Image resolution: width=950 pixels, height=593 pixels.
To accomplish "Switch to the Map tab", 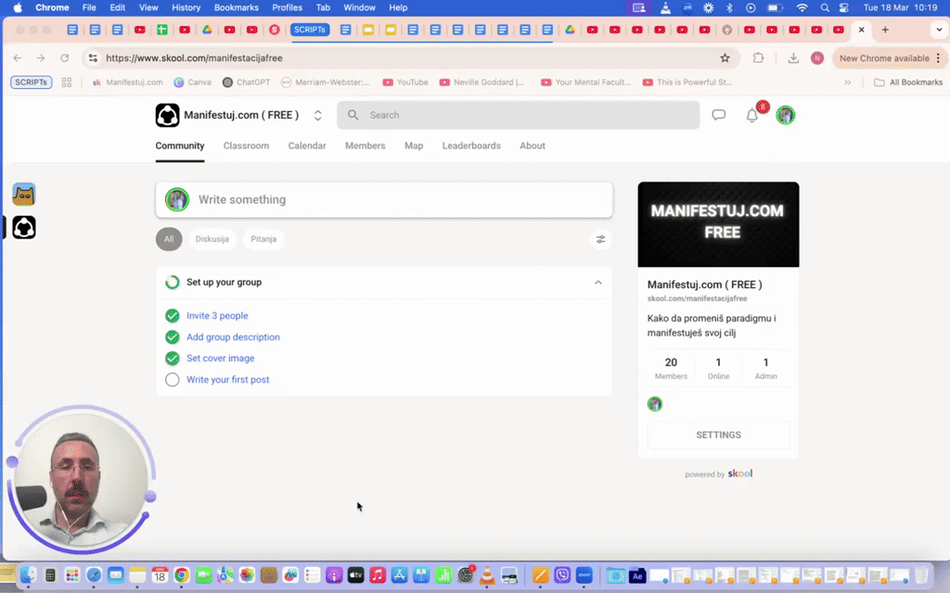I will pos(414,145).
